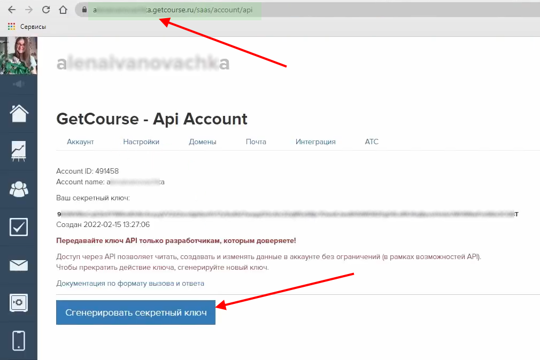
Task: Reload the page with the refresh icon
Action: pos(46,10)
